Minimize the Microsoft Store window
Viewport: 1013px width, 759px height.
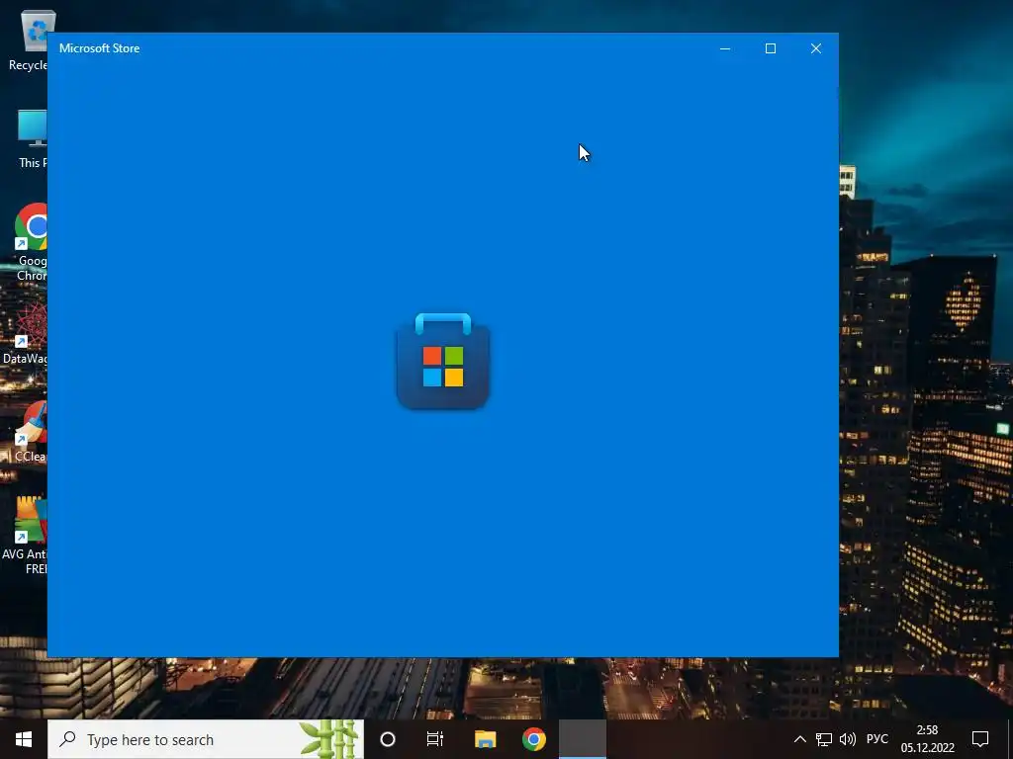[x=725, y=48]
